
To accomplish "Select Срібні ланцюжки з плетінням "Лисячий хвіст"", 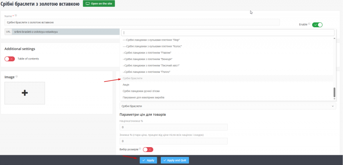I will tap(151, 66).
